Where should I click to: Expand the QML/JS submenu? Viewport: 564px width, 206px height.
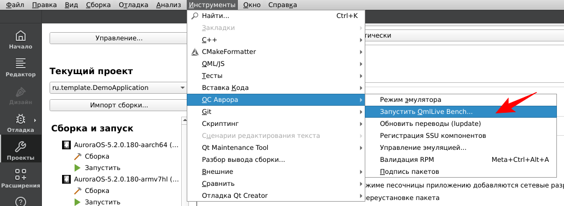pos(276,64)
